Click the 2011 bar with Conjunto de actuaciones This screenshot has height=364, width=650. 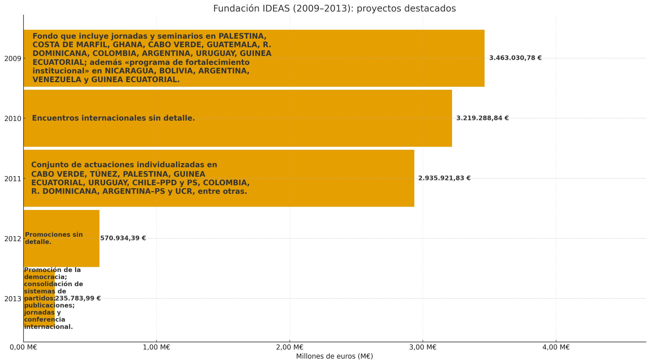(x=325, y=178)
